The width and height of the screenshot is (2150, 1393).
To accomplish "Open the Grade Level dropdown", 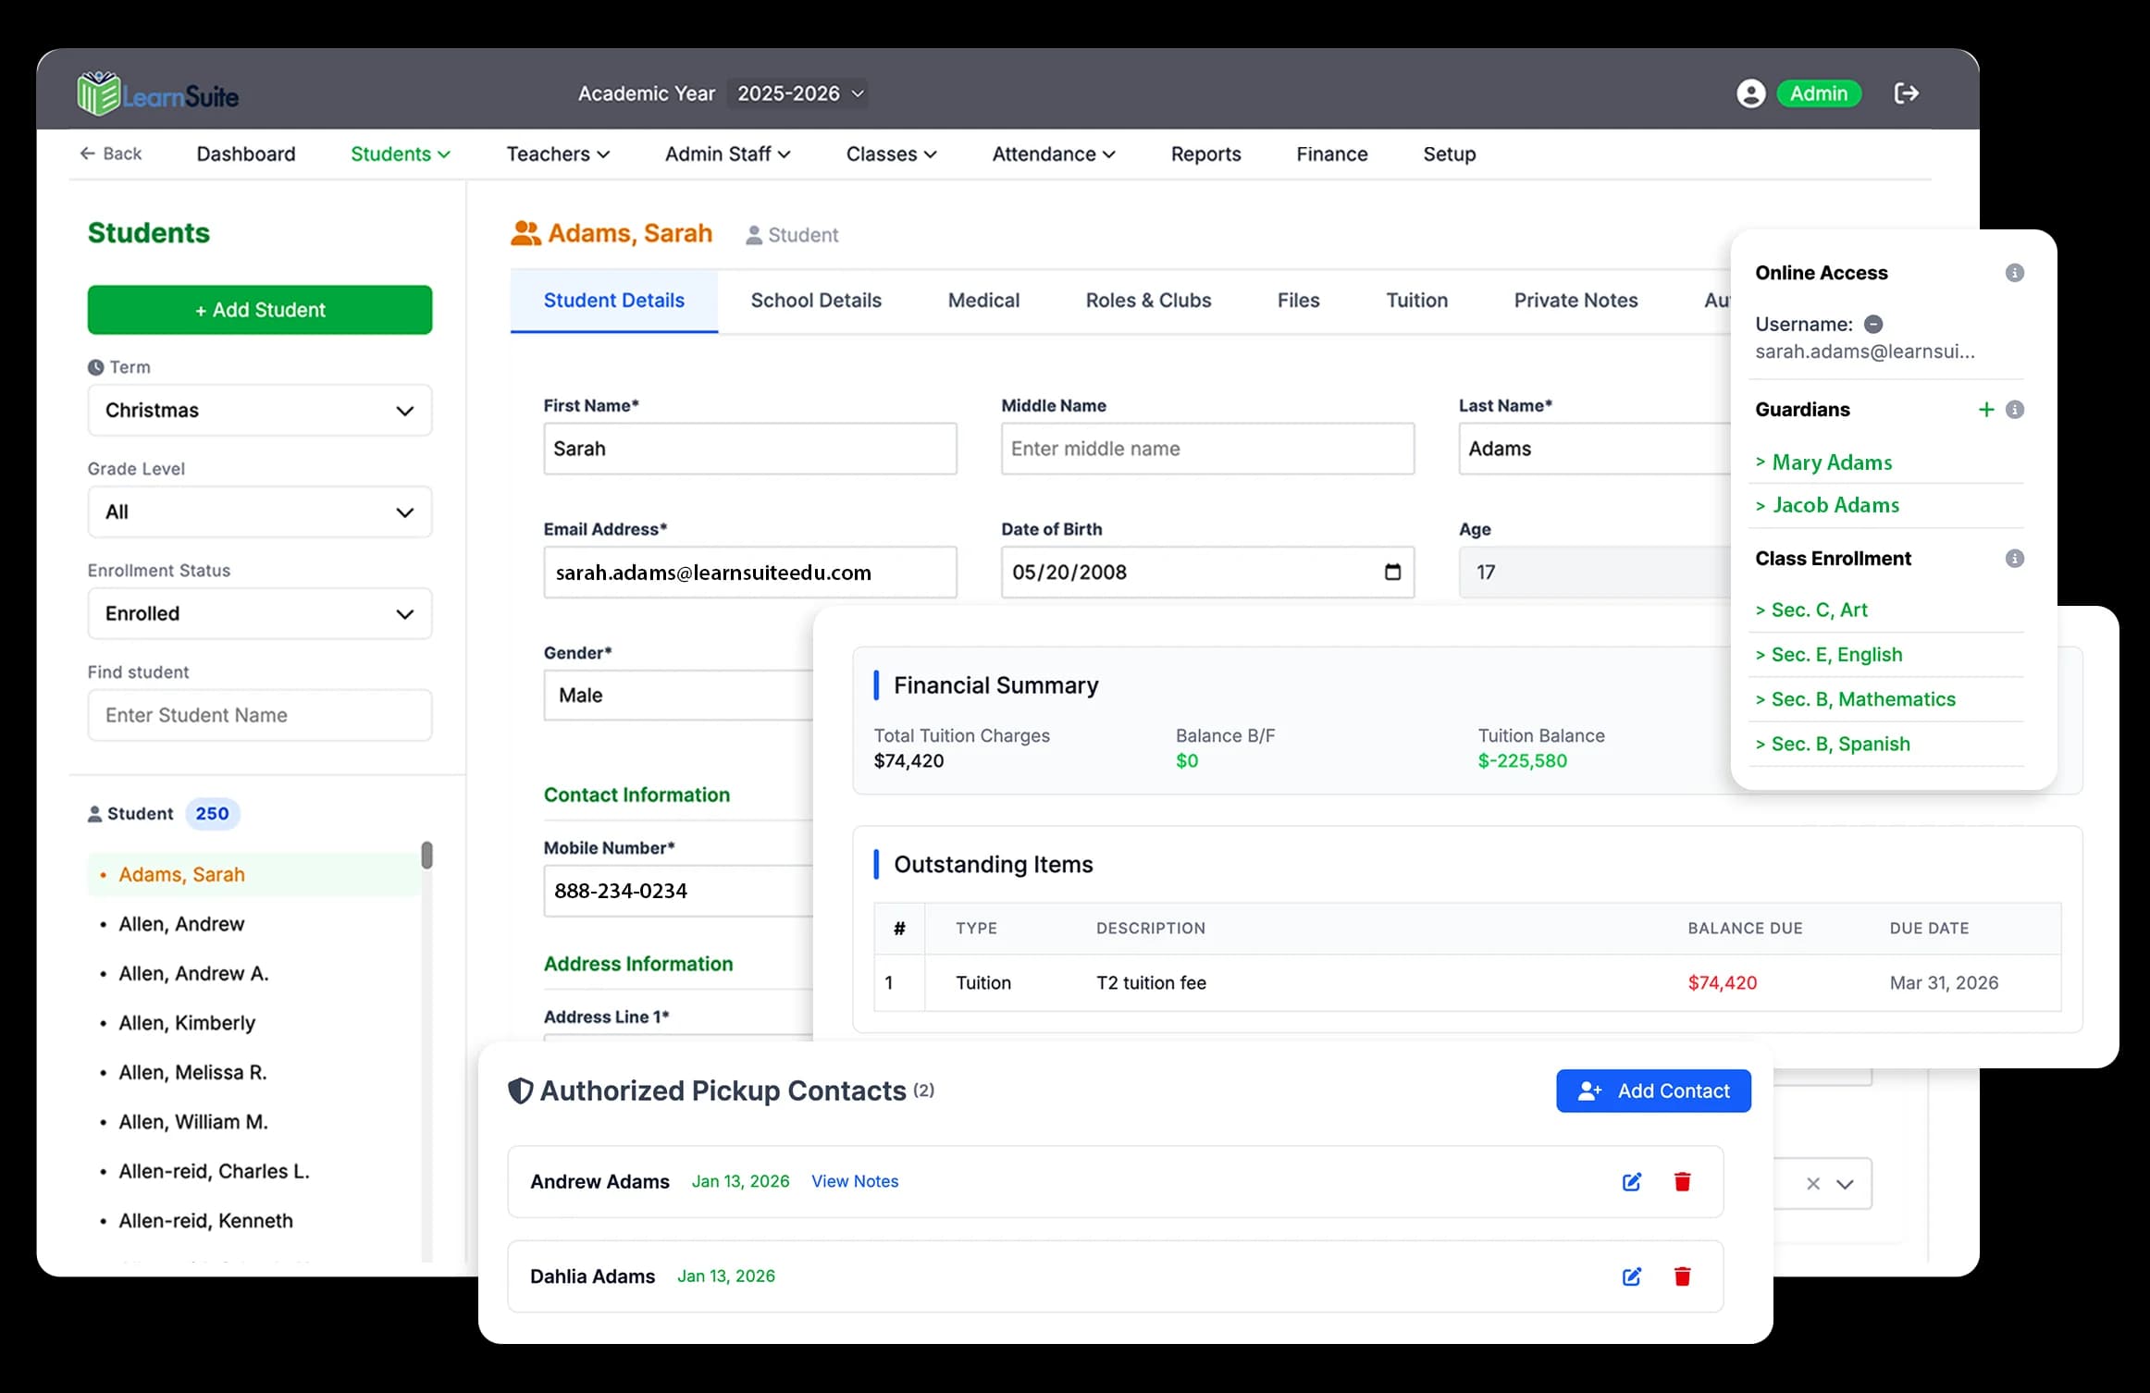I will click(x=260, y=512).
